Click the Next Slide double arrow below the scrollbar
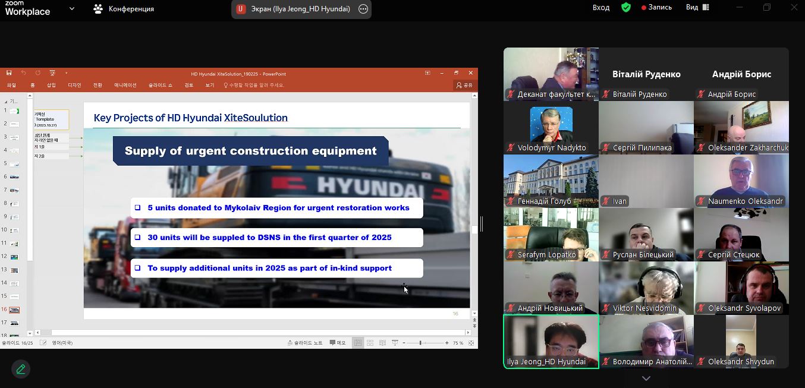Screen dimensions: 805x388 click(x=474, y=326)
